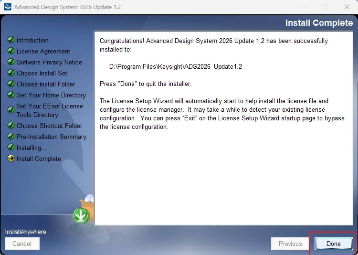Select the Installing... step label

click(x=32, y=148)
